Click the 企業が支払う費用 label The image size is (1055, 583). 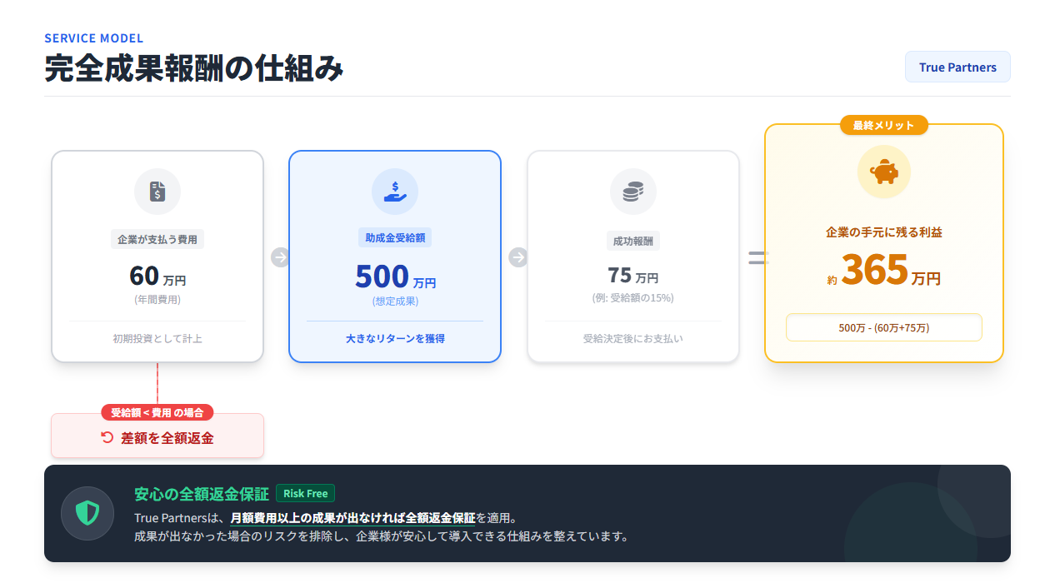click(x=157, y=239)
